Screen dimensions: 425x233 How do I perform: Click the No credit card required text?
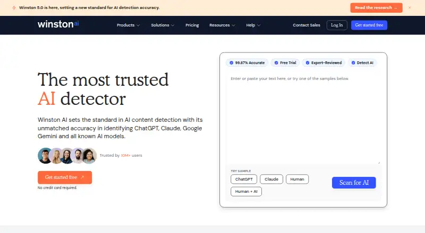click(57, 187)
